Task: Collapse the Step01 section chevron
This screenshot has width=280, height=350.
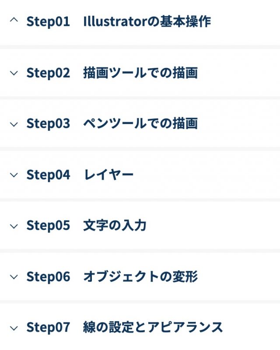Action: (x=14, y=21)
